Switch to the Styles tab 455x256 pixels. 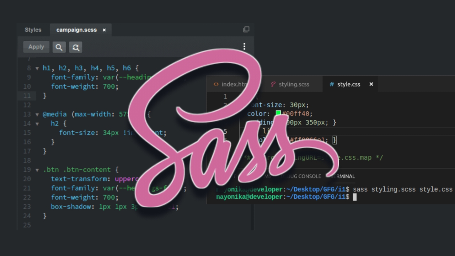pyautogui.click(x=33, y=30)
